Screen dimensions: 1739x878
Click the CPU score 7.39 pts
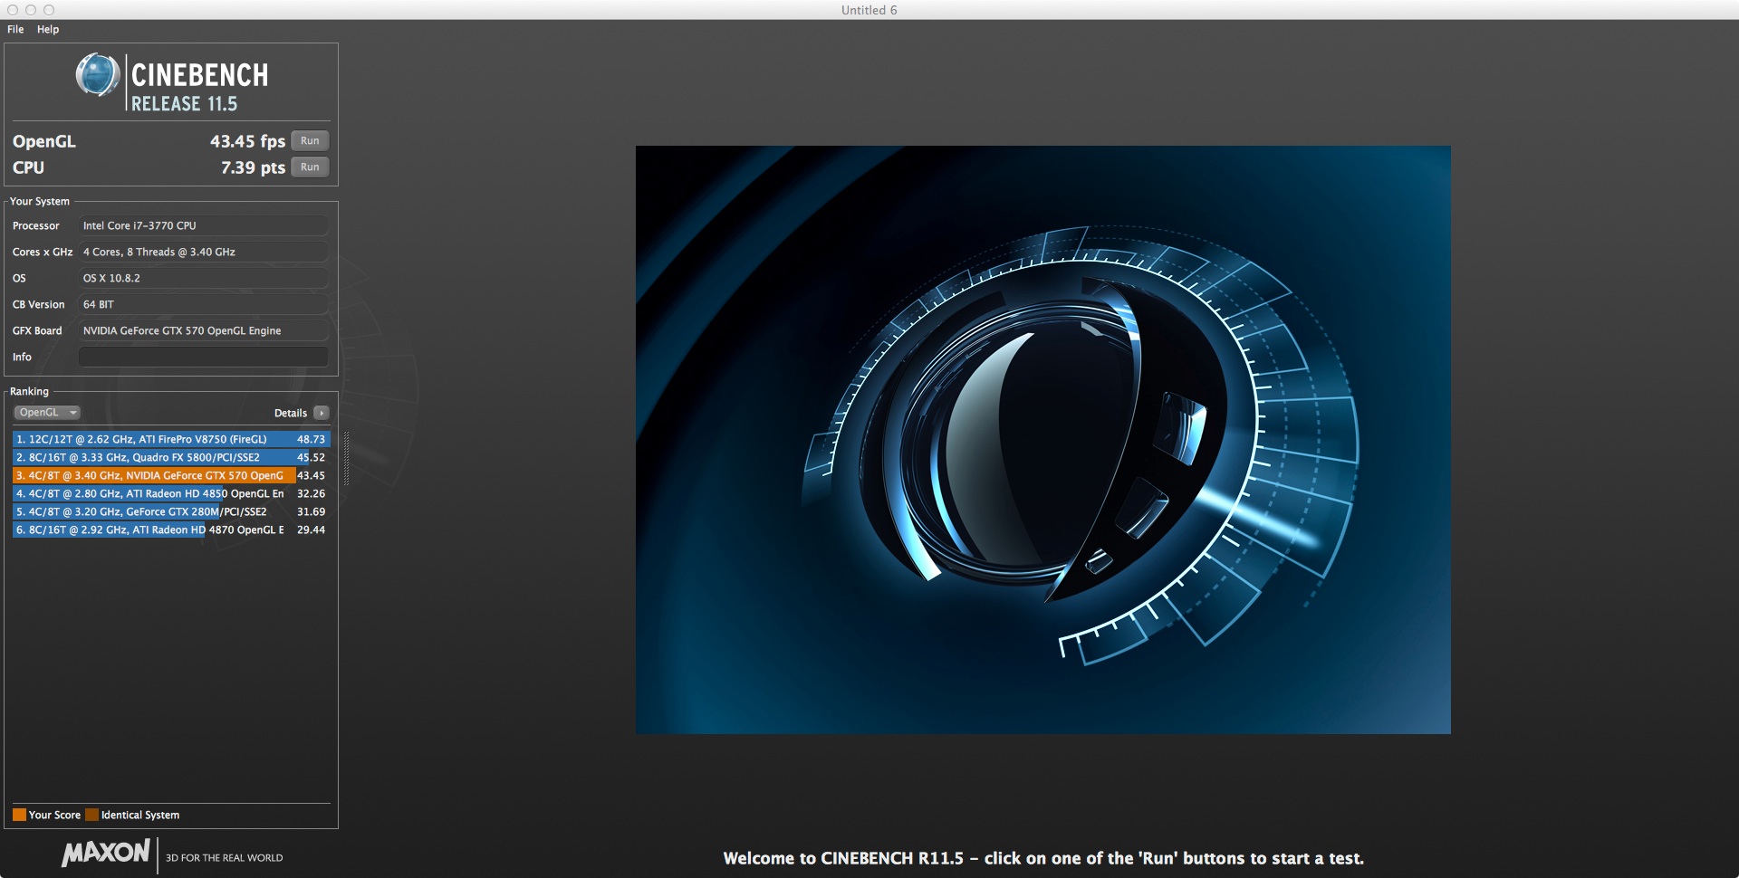(x=253, y=167)
